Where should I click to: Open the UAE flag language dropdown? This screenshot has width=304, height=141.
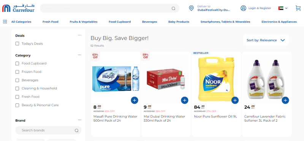tap(283, 8)
